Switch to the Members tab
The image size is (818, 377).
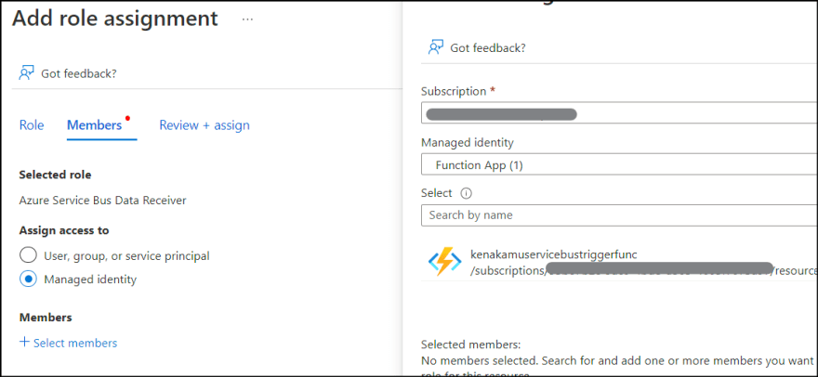pos(95,125)
